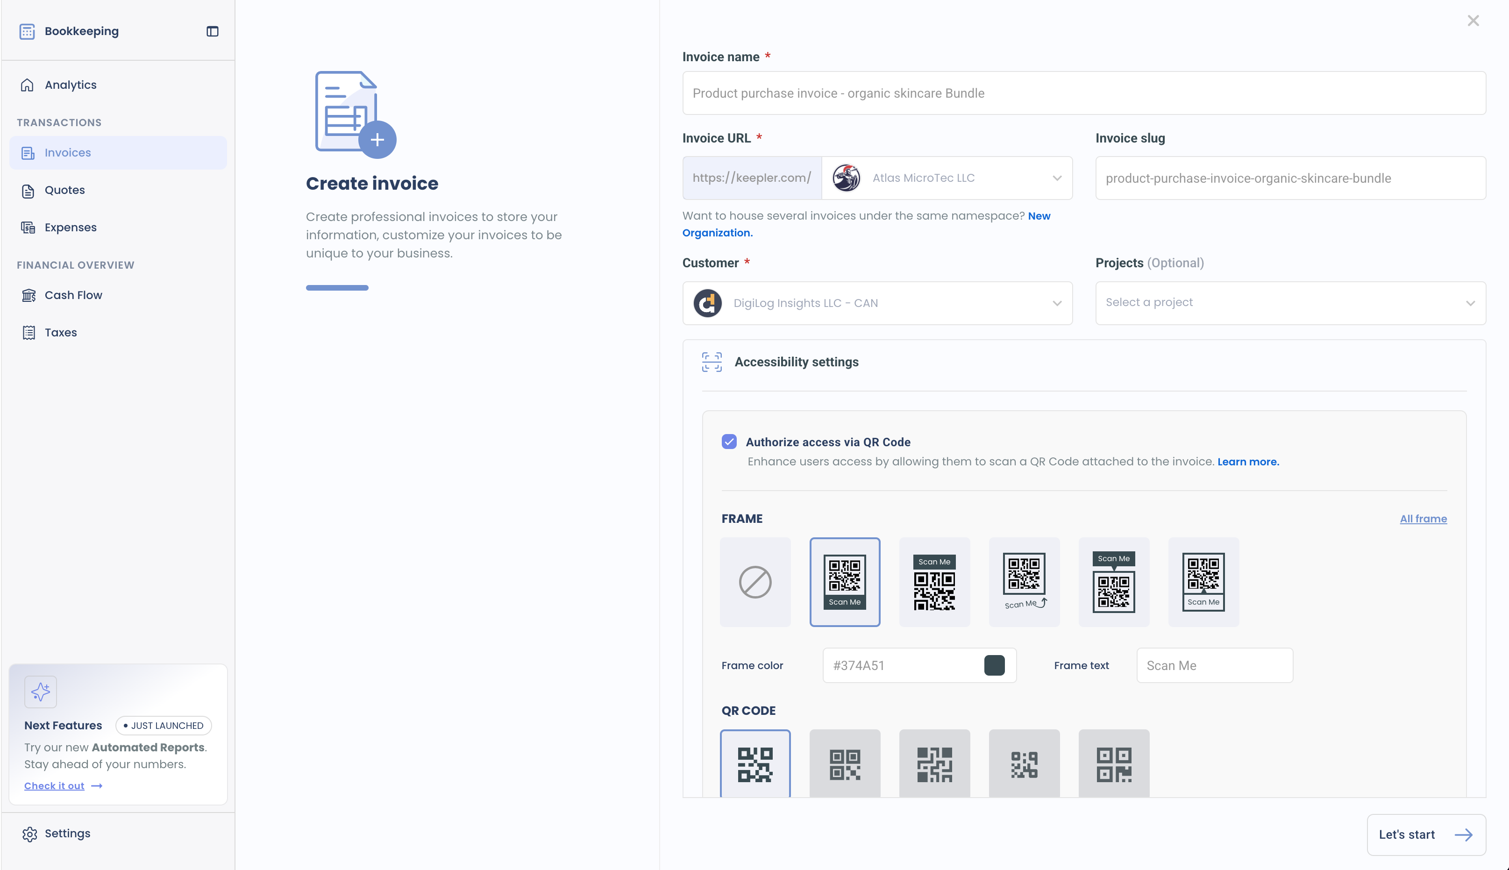Open Cash Flow via its bank icon
Image resolution: width=1509 pixels, height=870 pixels.
pyautogui.click(x=28, y=294)
